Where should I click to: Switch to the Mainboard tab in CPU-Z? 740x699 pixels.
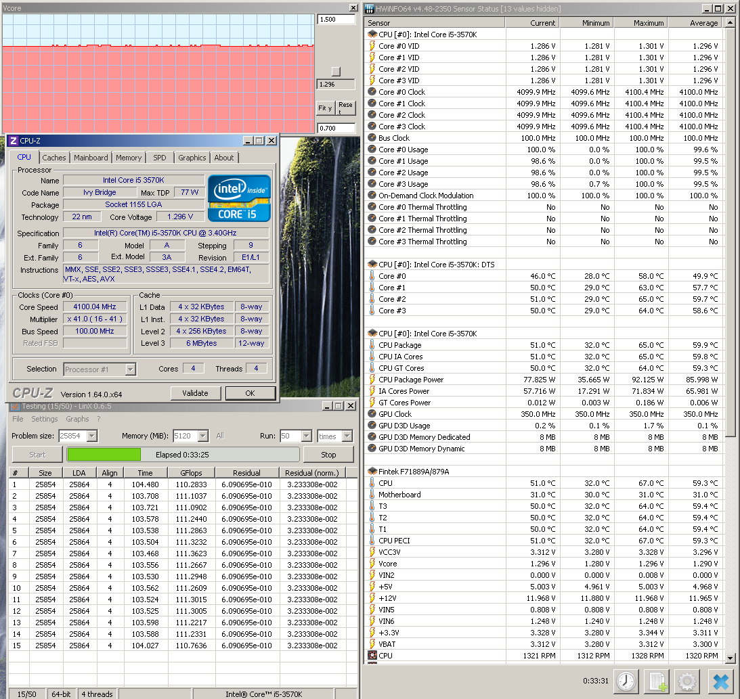coord(91,158)
